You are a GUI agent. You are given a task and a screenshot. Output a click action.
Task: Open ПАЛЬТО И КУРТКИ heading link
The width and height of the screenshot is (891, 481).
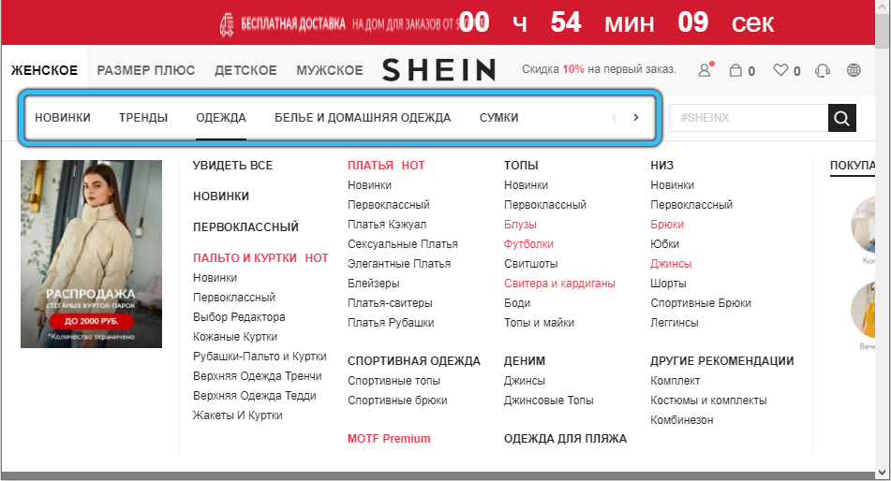pyautogui.click(x=245, y=258)
